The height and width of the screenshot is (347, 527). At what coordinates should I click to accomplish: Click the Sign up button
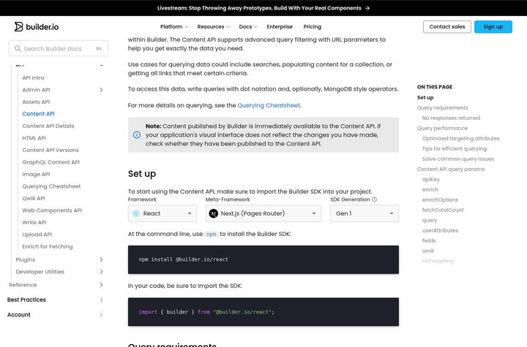click(493, 27)
